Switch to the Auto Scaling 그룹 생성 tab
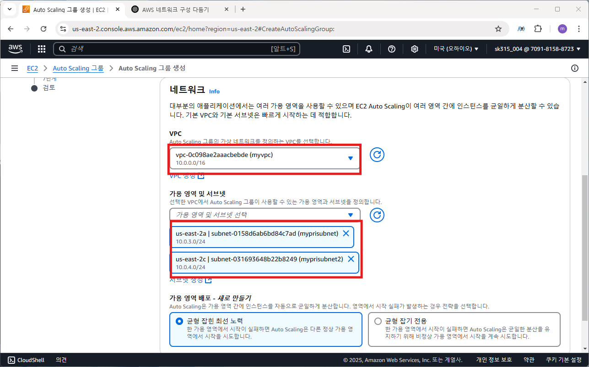589x367 pixels. [72, 9]
